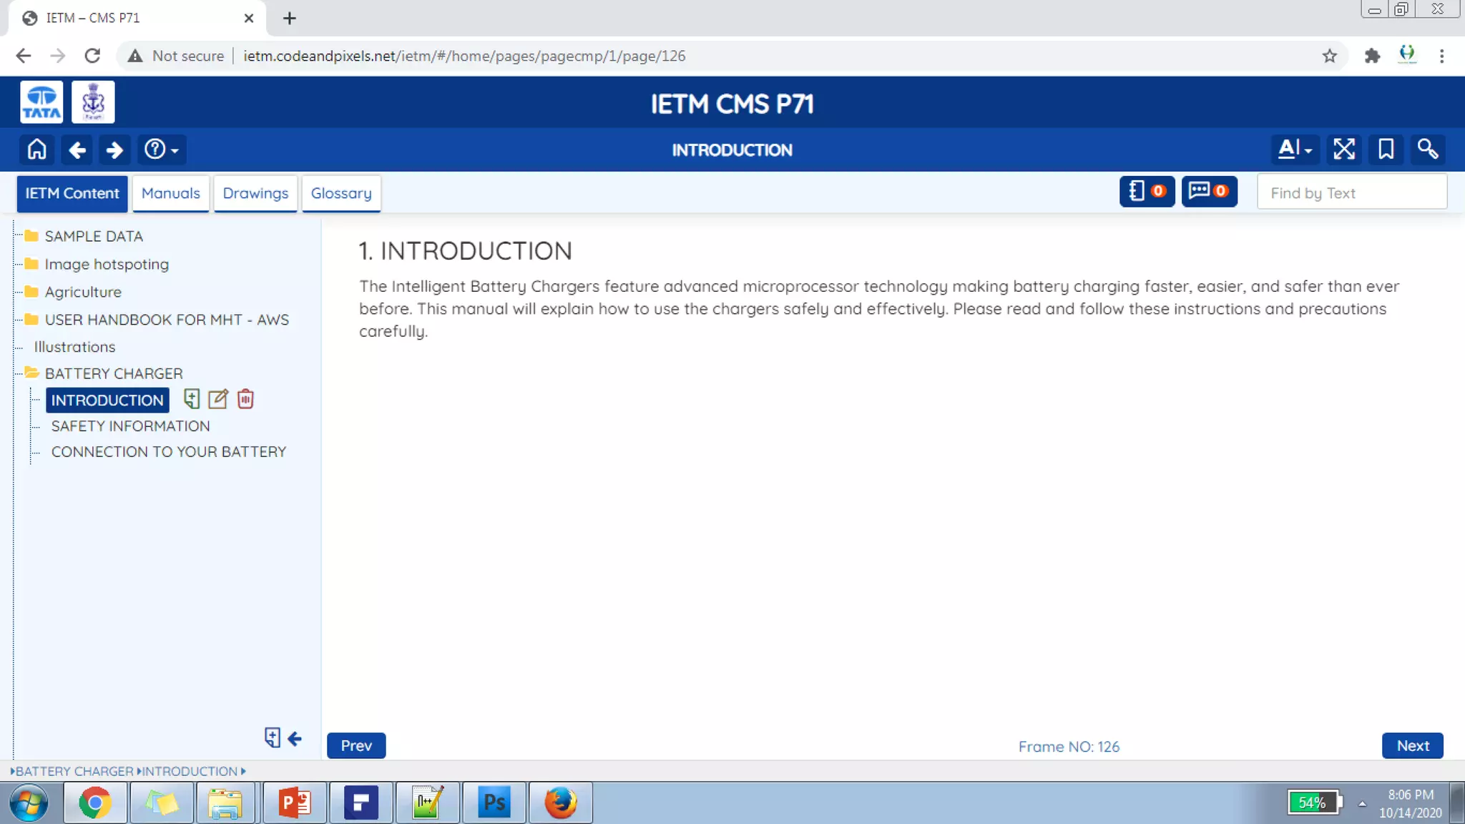Open the help dropdown menu
This screenshot has height=824, width=1465.
click(x=162, y=149)
